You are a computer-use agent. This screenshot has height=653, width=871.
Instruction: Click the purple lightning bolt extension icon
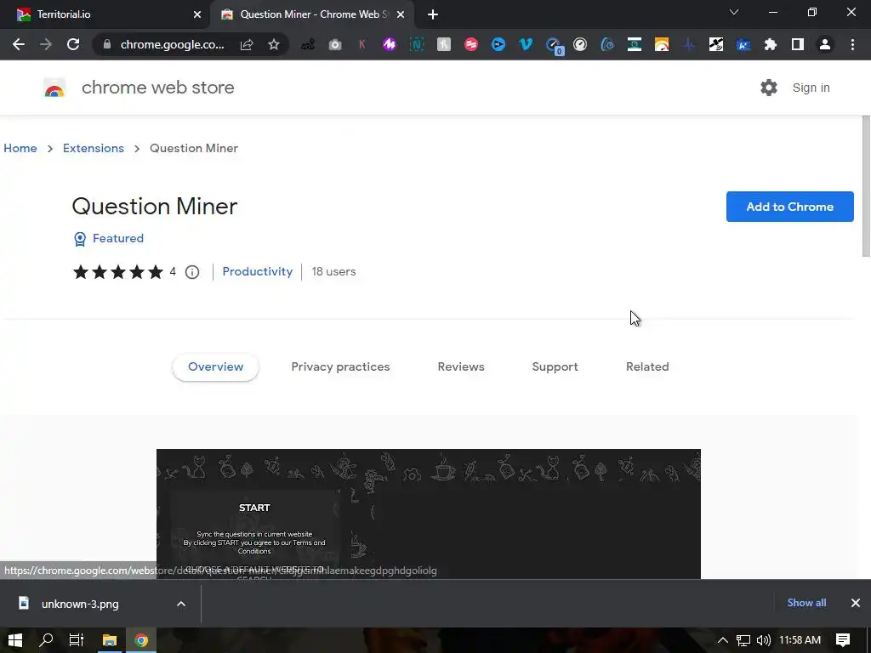(x=390, y=44)
